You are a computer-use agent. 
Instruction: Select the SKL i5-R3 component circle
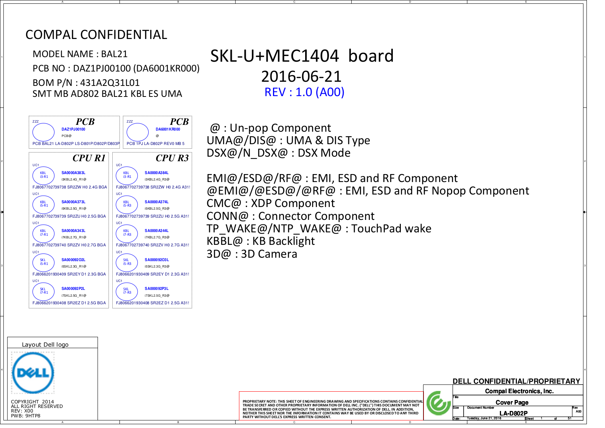click(127, 262)
